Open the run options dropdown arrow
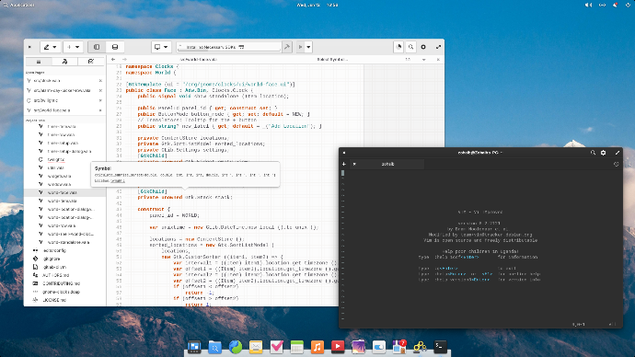This screenshot has height=357, width=635. point(308,47)
